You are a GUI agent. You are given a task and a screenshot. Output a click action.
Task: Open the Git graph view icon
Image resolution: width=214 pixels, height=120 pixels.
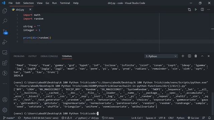coord(5,73)
